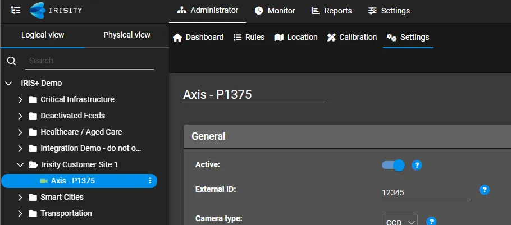
Task: Select the Integration Demo folder icon
Action: click(33, 149)
